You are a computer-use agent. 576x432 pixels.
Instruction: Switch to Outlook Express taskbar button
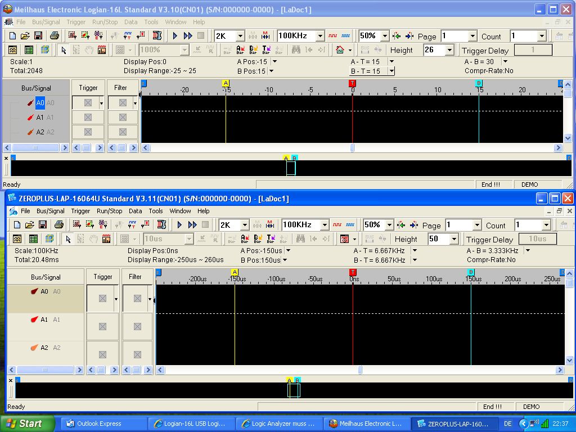(103, 424)
